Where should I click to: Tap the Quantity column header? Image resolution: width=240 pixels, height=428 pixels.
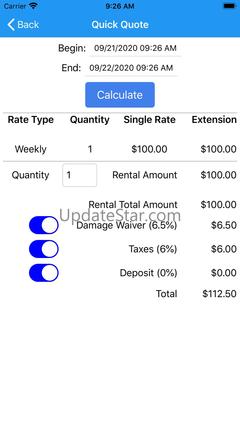coord(90,120)
